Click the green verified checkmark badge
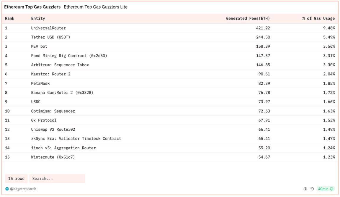The image size is (340, 197). [x=331, y=189]
